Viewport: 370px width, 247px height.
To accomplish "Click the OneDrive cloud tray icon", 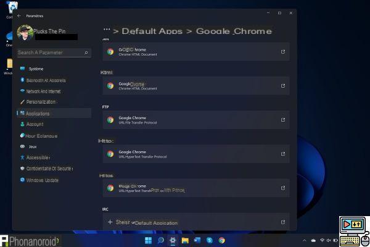I will click(313, 240).
